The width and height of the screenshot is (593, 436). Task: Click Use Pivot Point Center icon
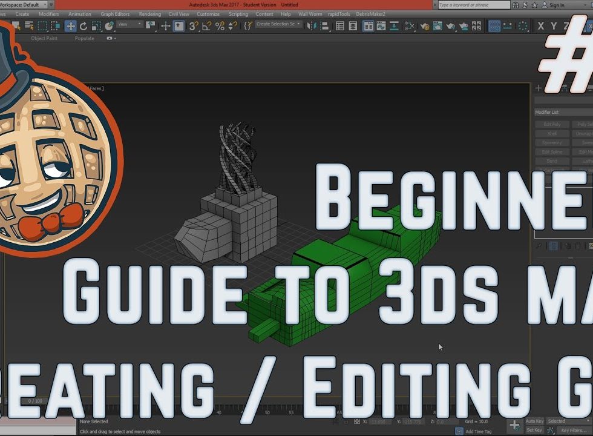click(151, 25)
